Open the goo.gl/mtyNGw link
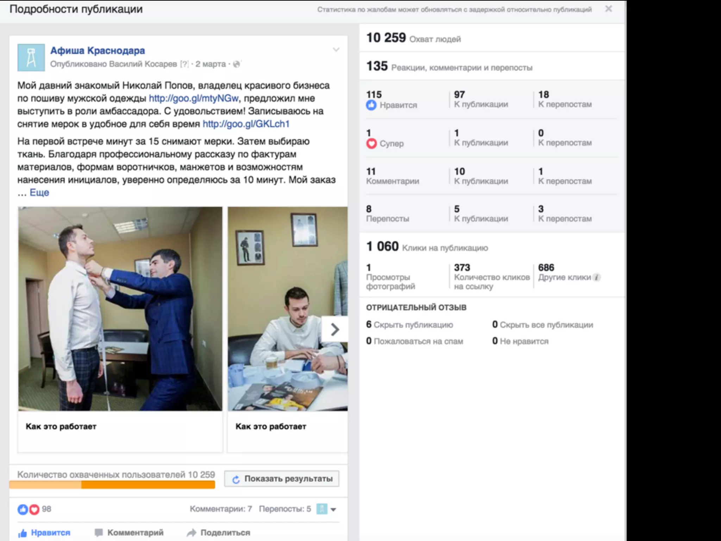 [193, 98]
